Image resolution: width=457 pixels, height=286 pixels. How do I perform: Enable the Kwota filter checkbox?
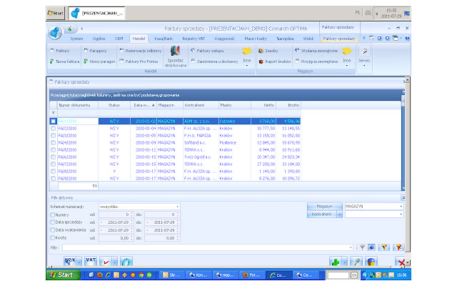click(x=52, y=238)
